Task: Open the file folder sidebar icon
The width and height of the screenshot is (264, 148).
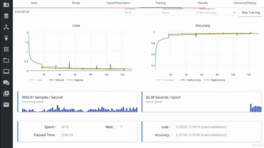Action: pos(6,60)
